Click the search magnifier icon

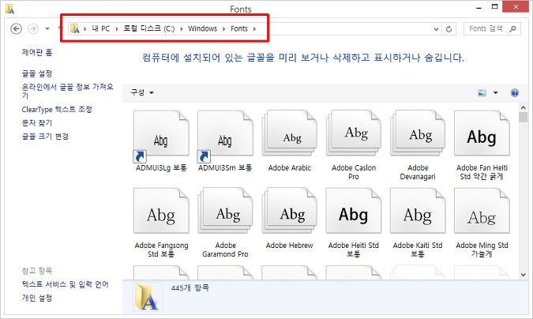pyautogui.click(x=512, y=29)
